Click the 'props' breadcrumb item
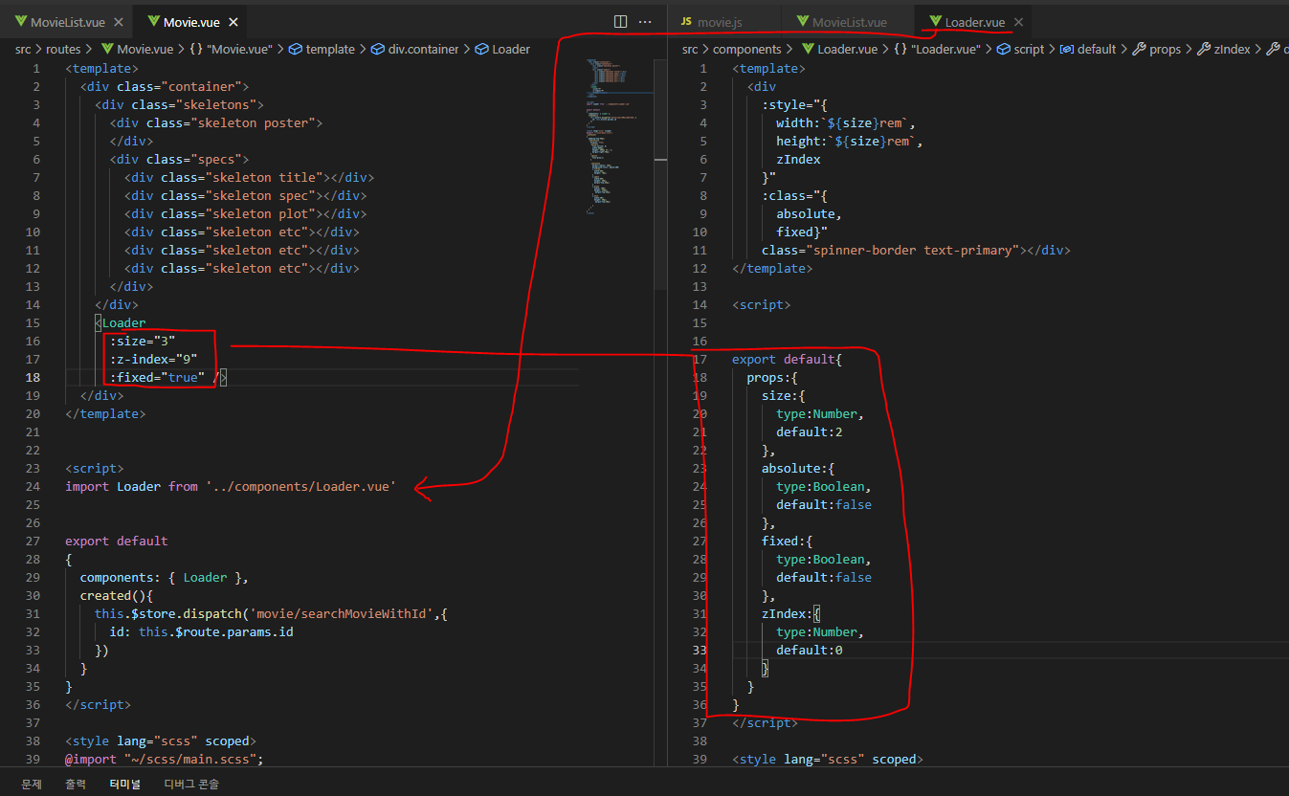1289x796 pixels. [x=1156, y=49]
